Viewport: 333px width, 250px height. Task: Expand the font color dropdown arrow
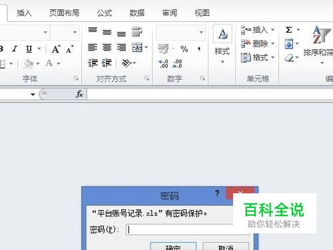point(59,64)
